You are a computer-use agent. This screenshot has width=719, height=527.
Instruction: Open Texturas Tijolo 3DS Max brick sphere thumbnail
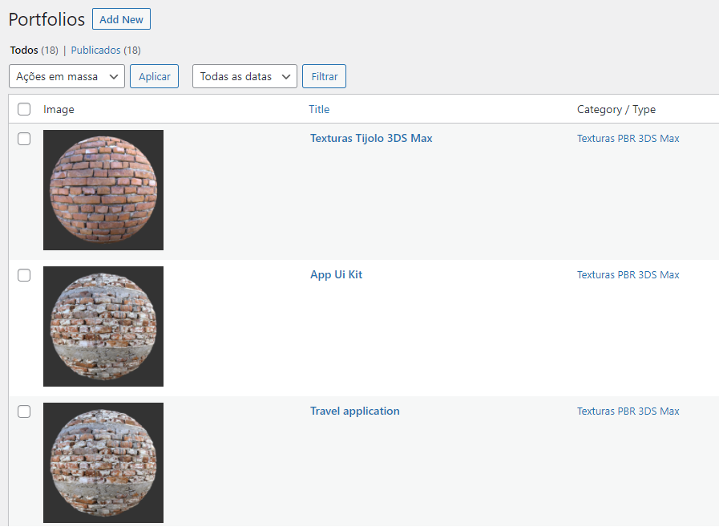click(x=103, y=190)
